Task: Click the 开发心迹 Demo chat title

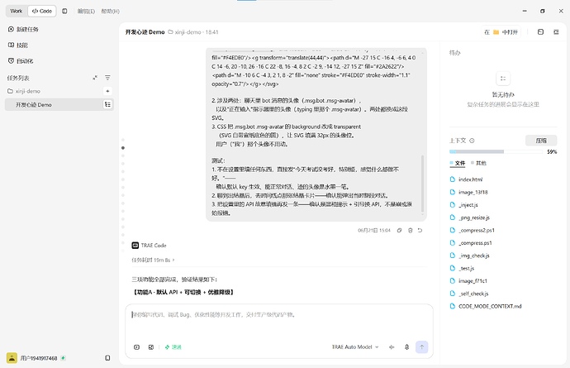Action: click(145, 32)
